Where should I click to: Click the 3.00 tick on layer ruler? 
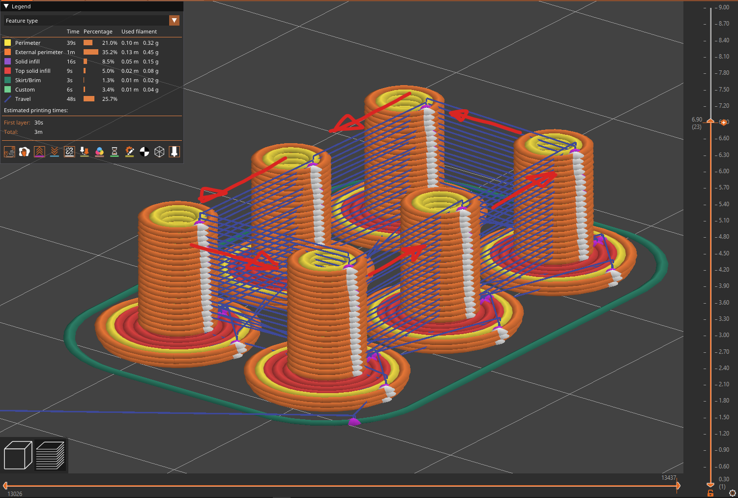(x=724, y=335)
